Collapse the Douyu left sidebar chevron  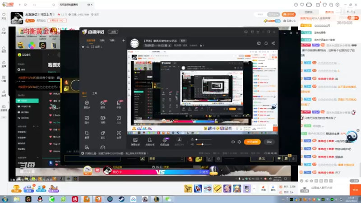pos(9,102)
